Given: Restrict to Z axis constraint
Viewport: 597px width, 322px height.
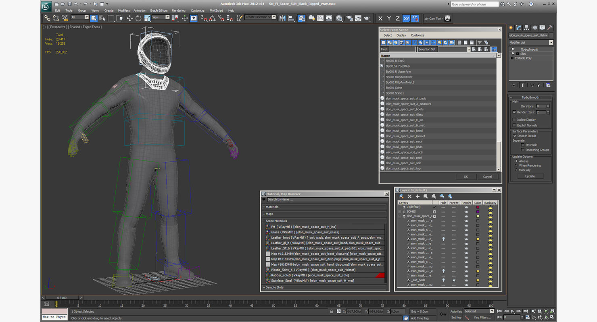Looking at the screenshot, I should click(x=397, y=19).
